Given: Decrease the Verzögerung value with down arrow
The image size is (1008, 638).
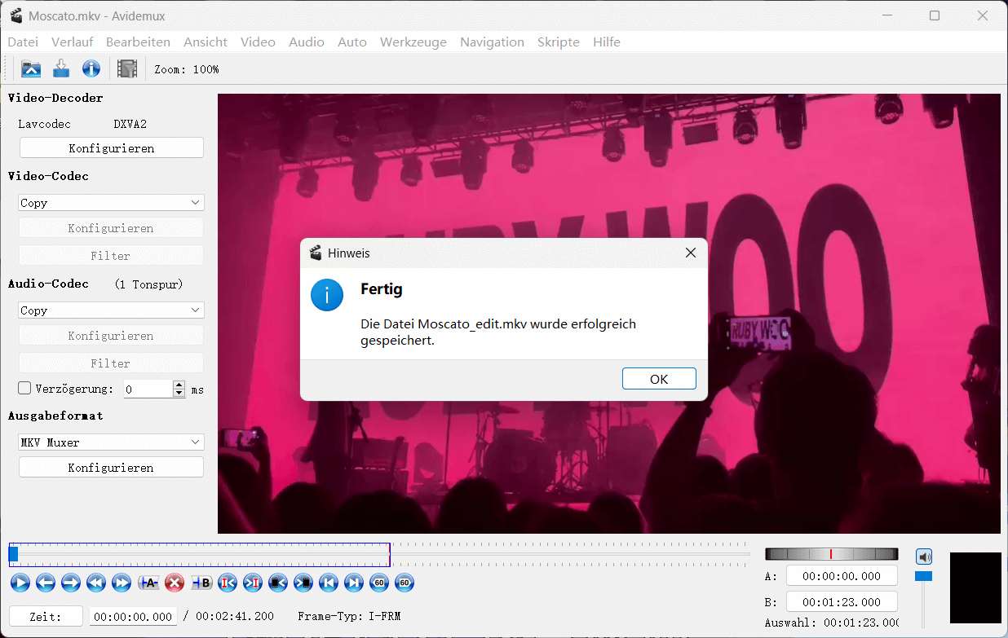Looking at the screenshot, I should (179, 394).
